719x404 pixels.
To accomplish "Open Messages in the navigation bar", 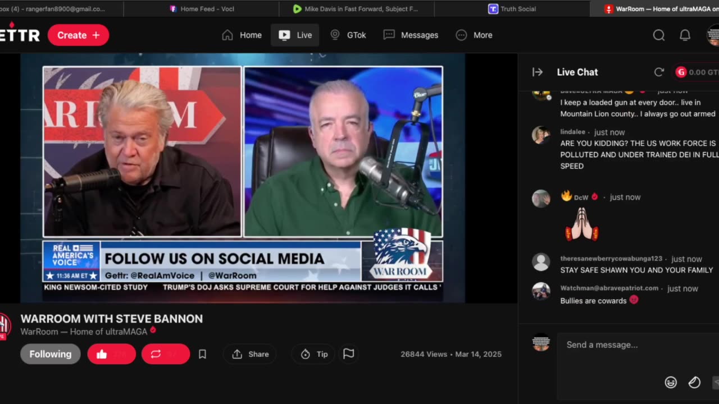I will click(x=411, y=35).
